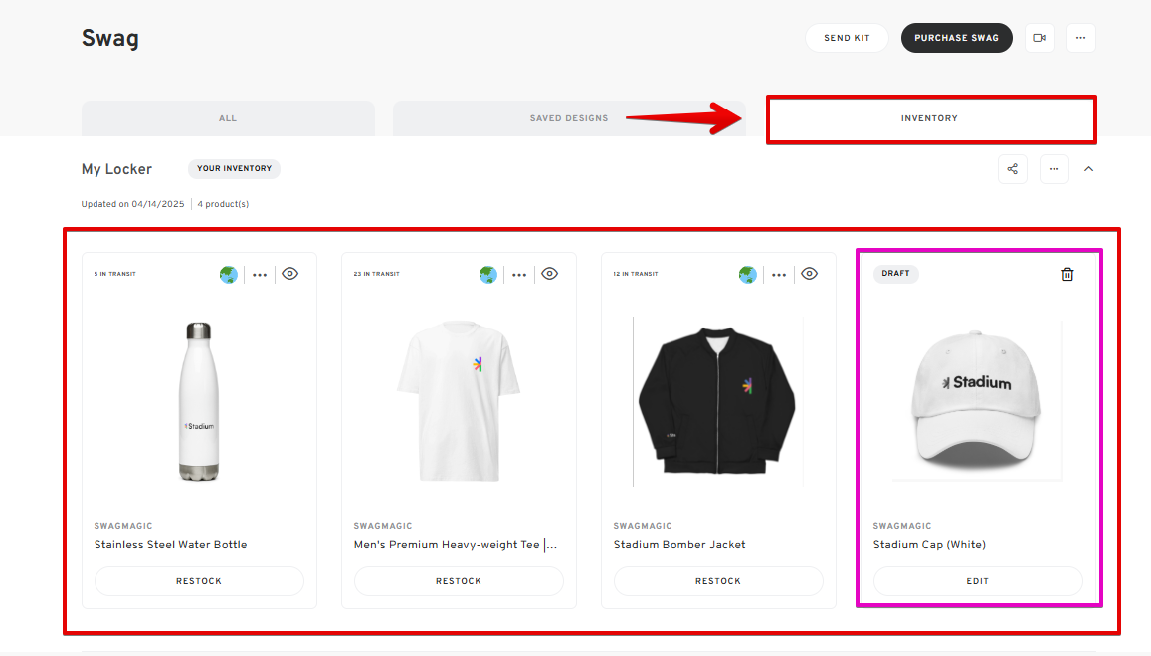Click the 'Updated on 04/14/2025' text

(133, 204)
